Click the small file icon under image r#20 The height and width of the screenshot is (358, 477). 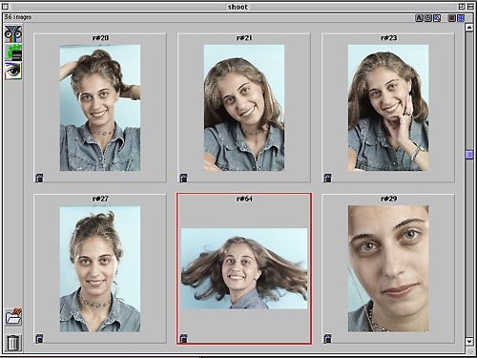coord(39,178)
